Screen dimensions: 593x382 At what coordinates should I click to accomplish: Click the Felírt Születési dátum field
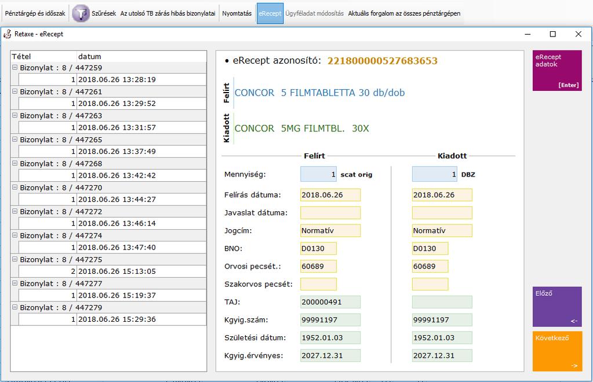[330, 337]
